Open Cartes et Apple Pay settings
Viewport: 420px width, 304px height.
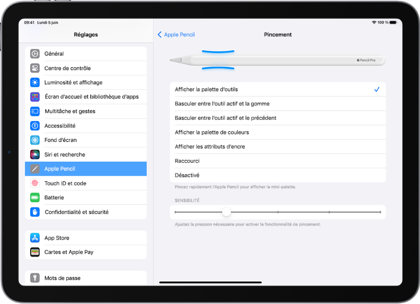(x=86, y=252)
